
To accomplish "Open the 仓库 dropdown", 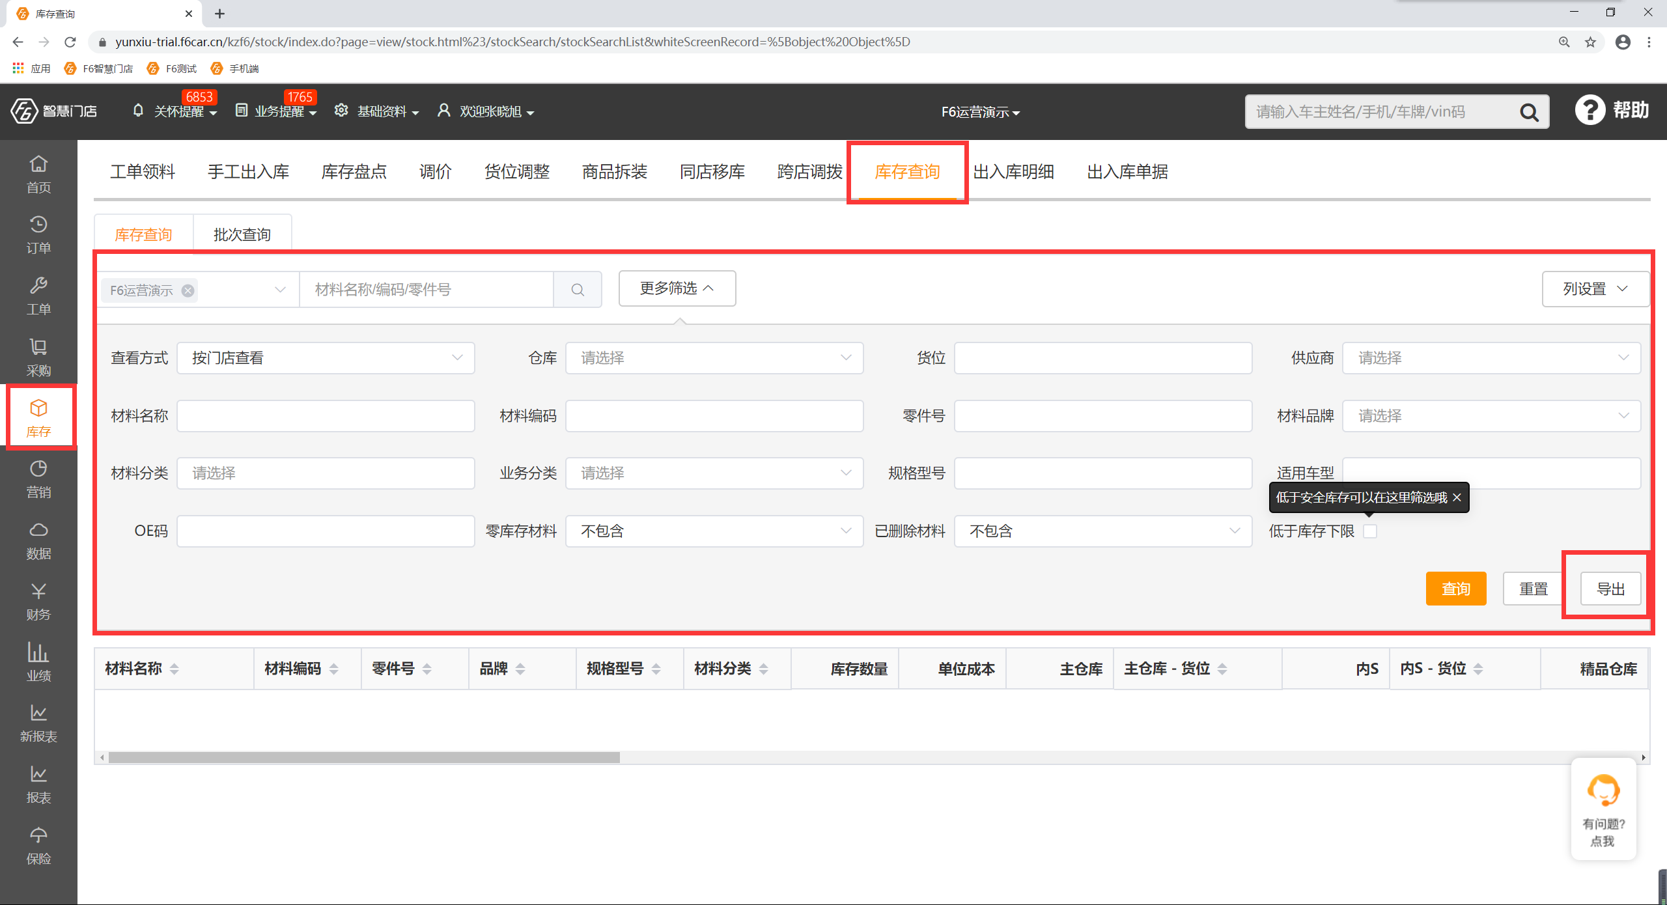I will tap(714, 358).
